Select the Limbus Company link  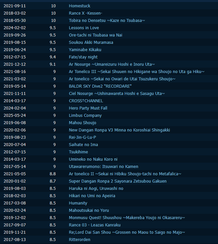coord(85,116)
